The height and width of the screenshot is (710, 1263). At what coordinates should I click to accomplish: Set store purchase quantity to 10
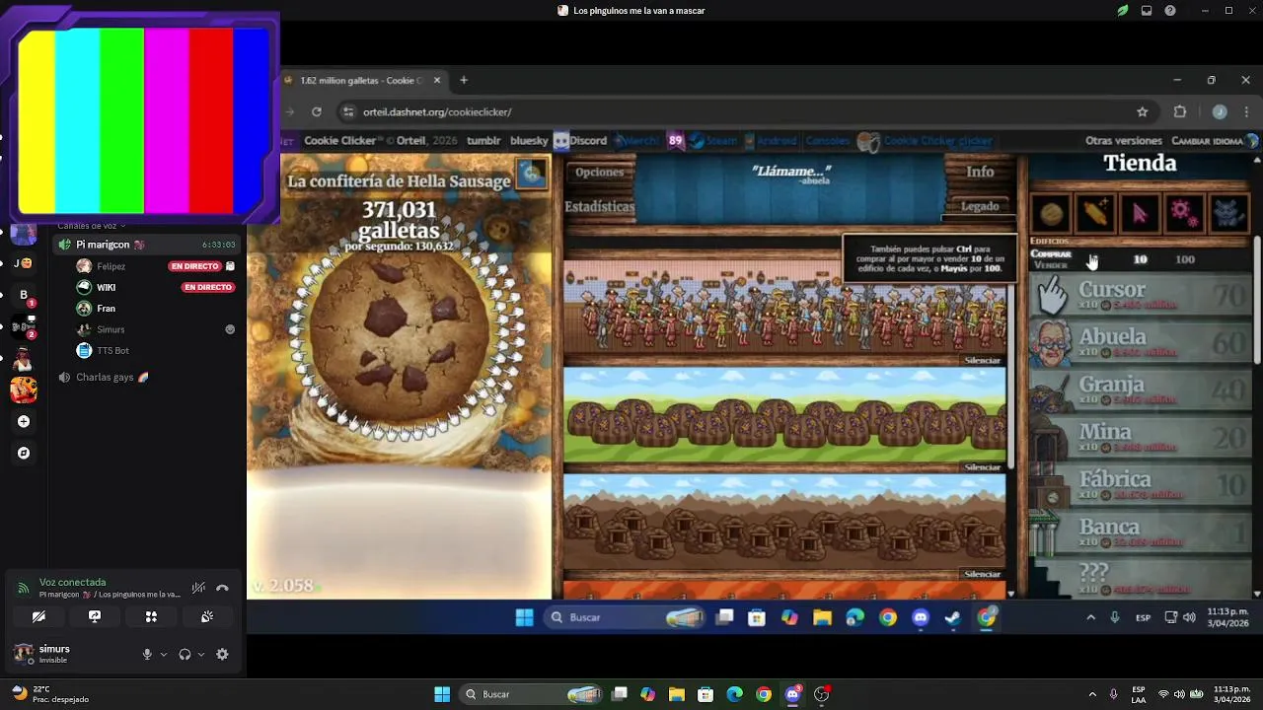pyautogui.click(x=1140, y=259)
